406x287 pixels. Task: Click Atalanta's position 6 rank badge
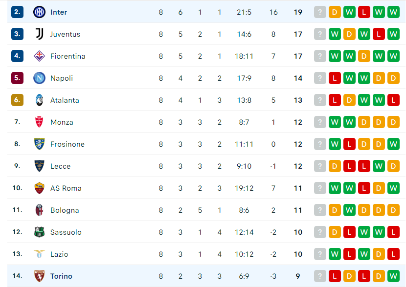[17, 100]
